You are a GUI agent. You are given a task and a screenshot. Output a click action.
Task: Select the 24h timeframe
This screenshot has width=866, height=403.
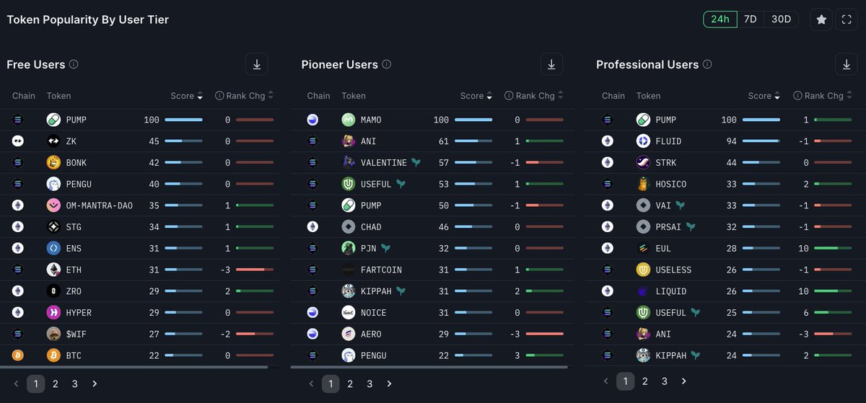tap(720, 19)
